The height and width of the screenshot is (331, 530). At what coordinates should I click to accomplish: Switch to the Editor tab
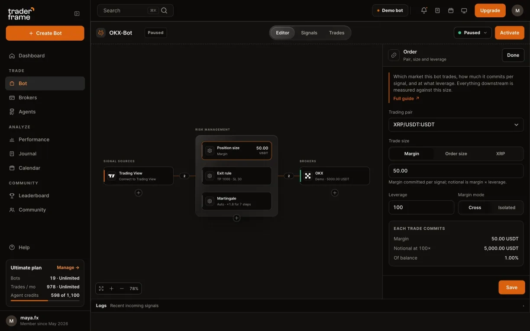pyautogui.click(x=283, y=33)
